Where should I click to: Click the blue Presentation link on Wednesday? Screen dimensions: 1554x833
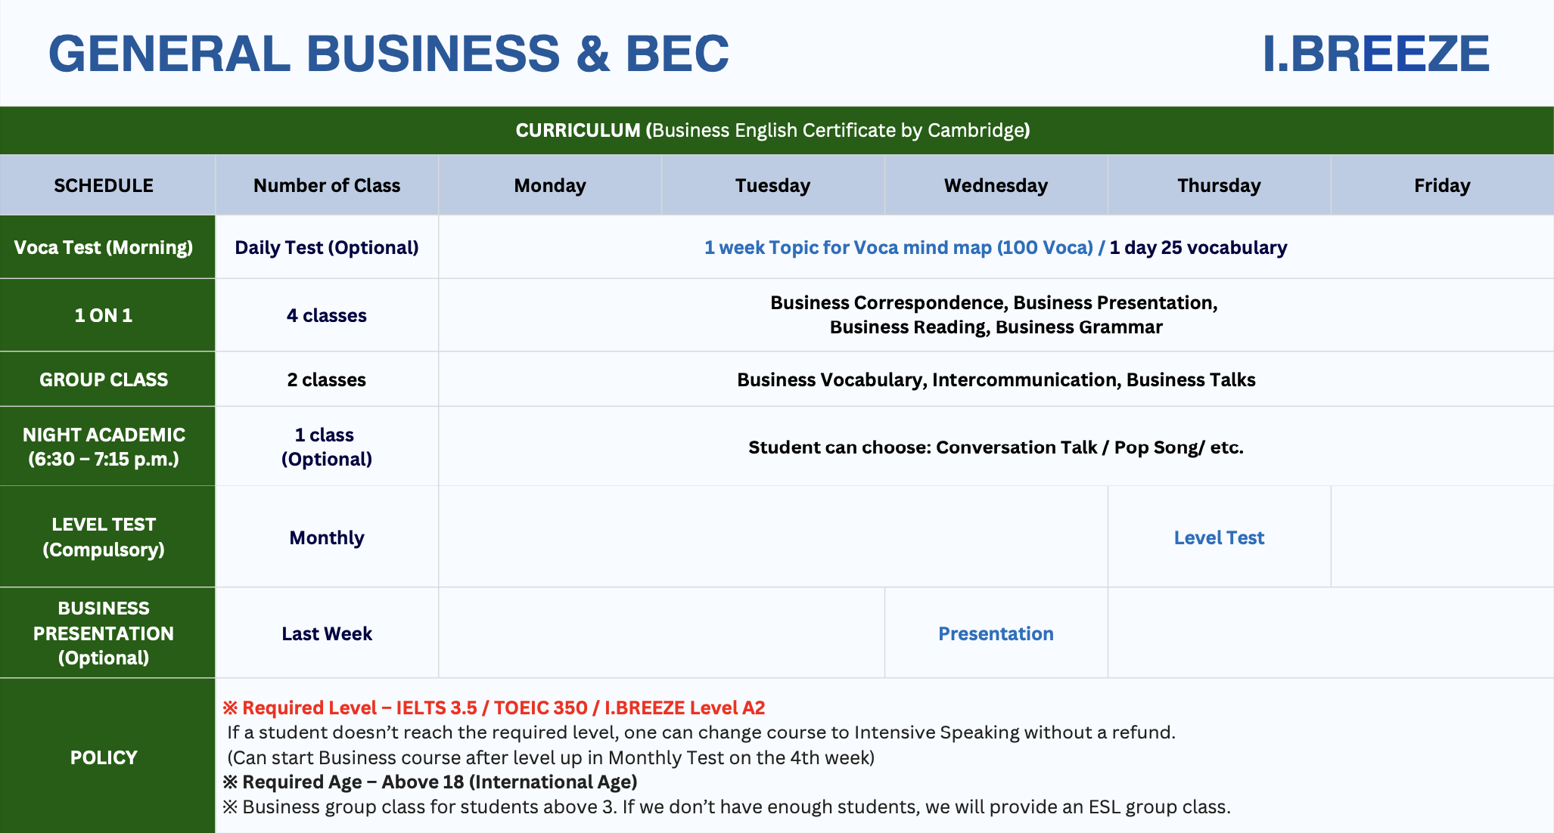pyautogui.click(x=996, y=633)
